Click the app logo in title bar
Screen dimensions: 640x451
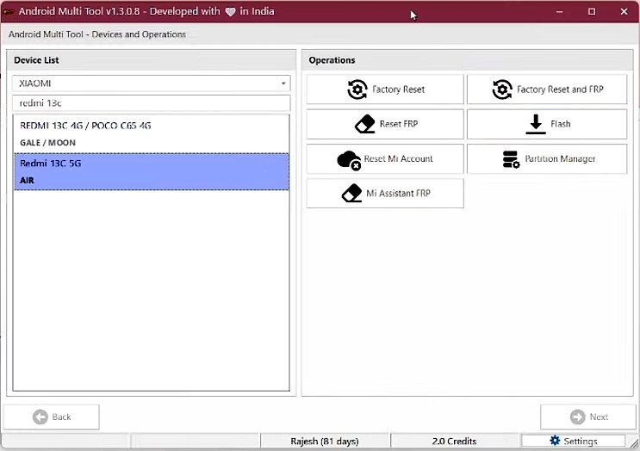pyautogui.click(x=9, y=11)
